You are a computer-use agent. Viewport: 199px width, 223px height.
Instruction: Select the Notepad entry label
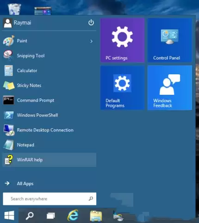pos(25,145)
